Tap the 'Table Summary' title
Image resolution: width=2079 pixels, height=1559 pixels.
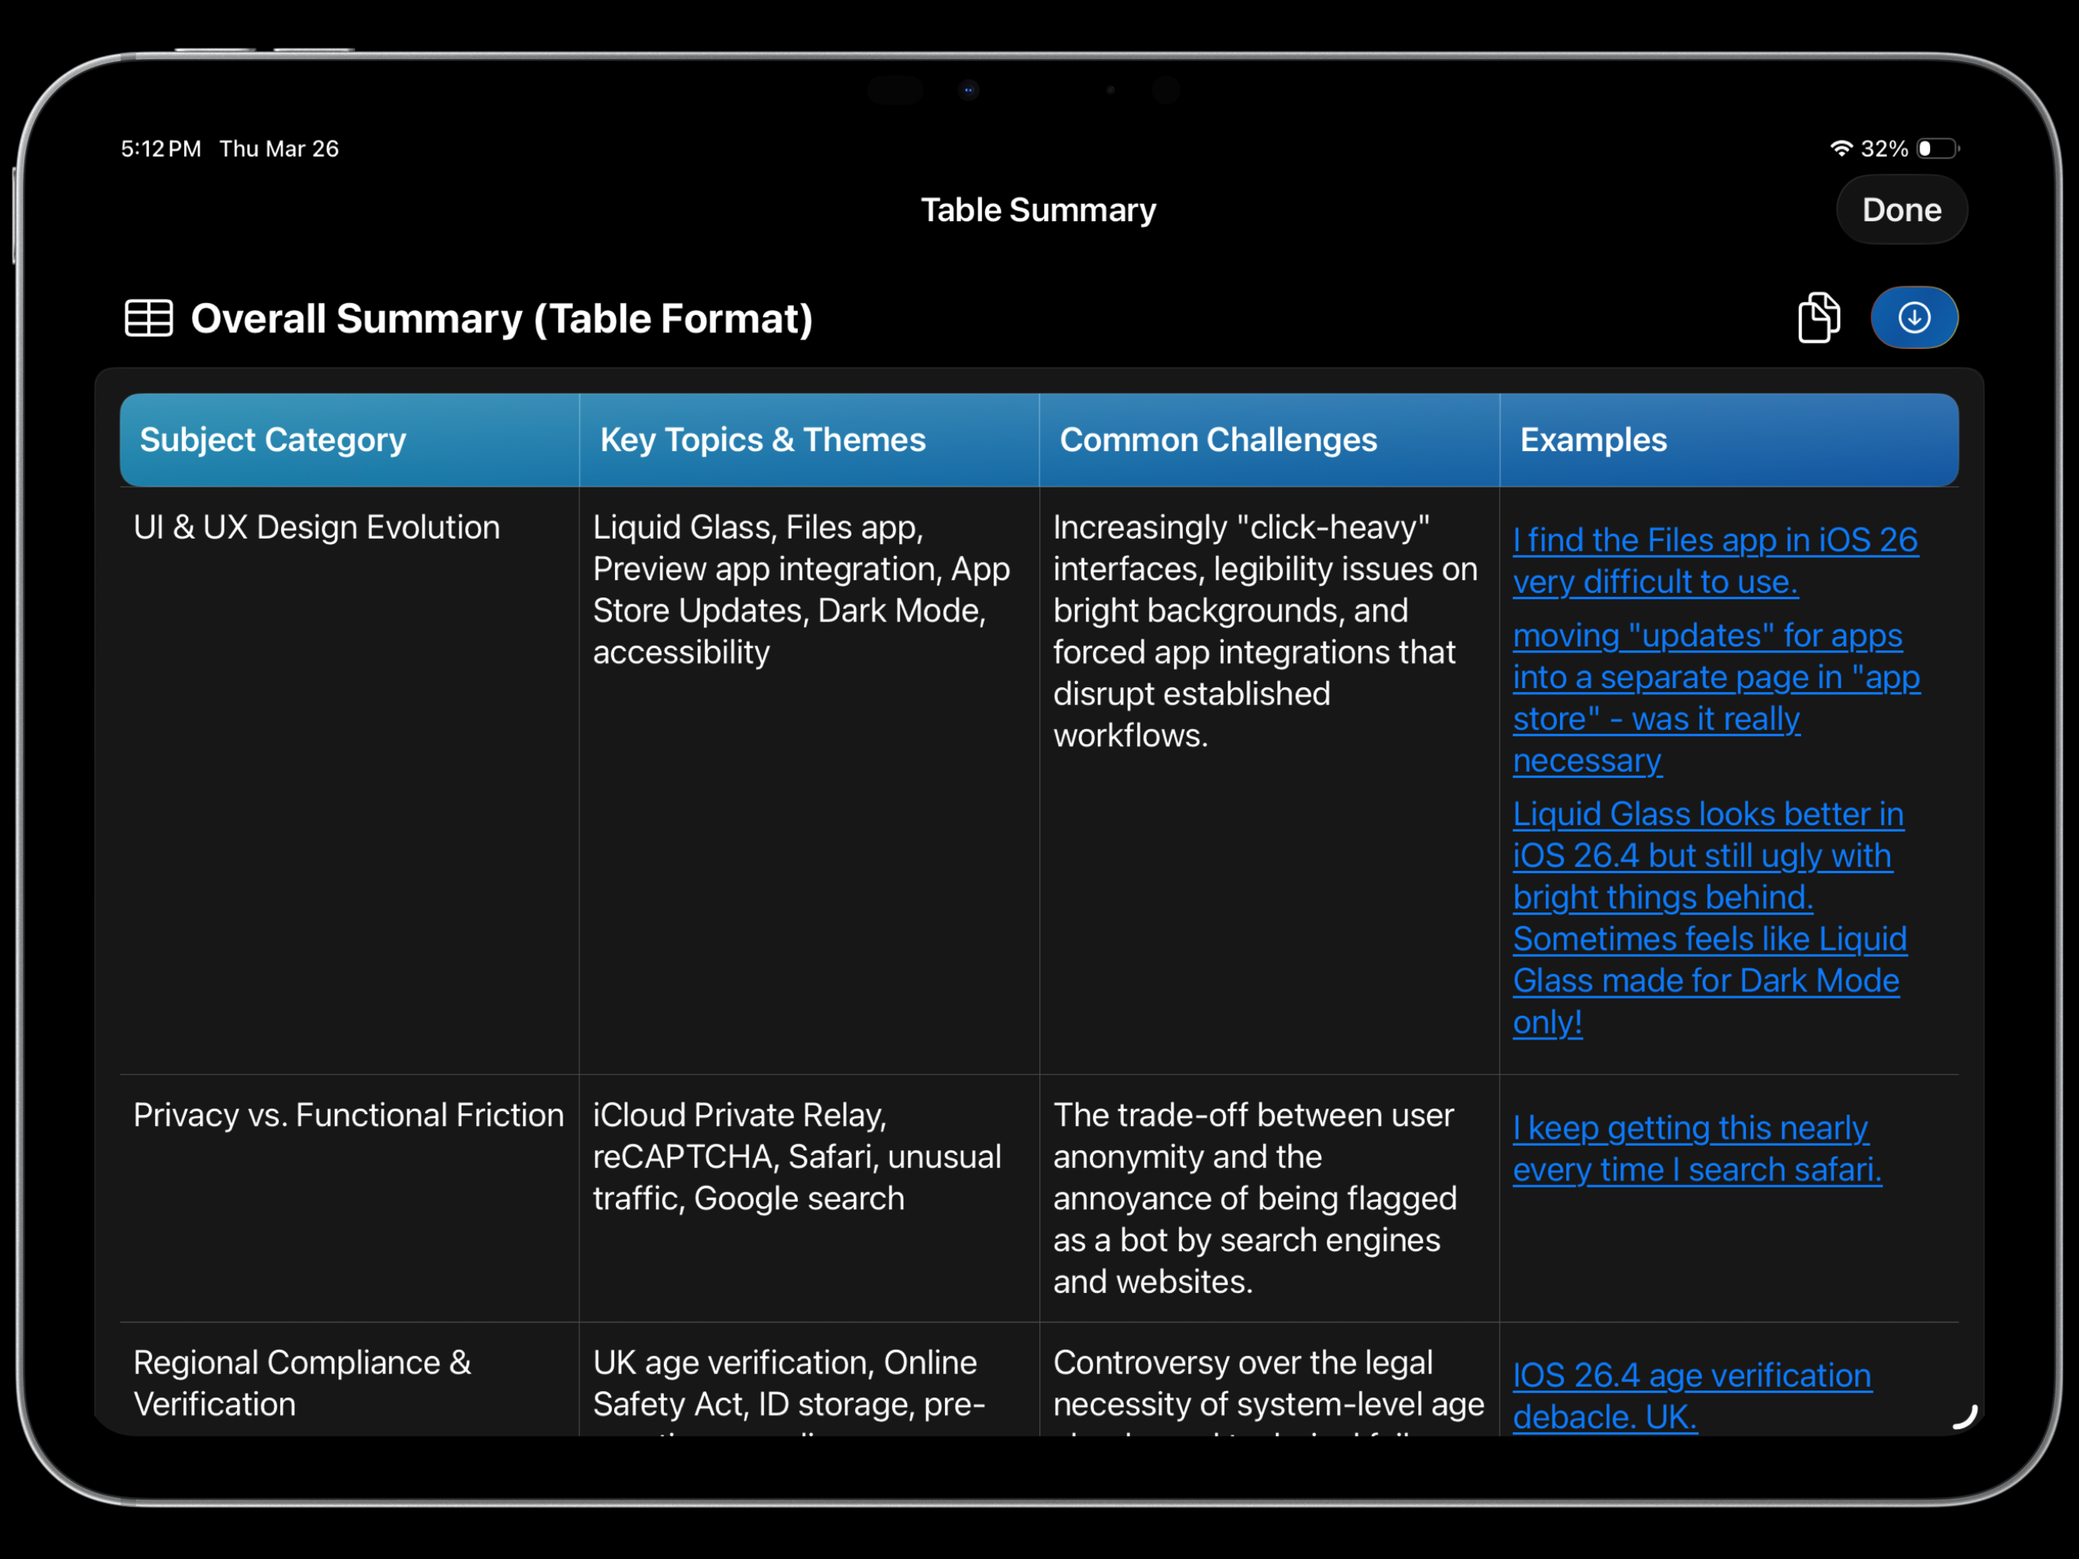(1038, 209)
